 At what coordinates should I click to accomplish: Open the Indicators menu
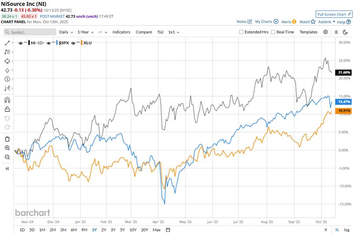click(121, 32)
